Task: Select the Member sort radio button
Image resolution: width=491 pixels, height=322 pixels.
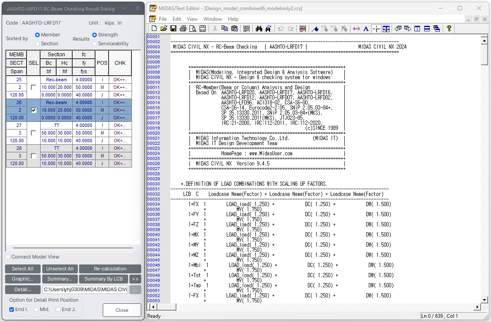Action: point(38,35)
